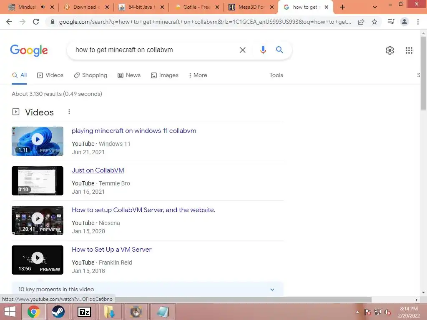Click the vertical scrollbar thumb
This screenshot has width=427, height=320.
coord(423,73)
